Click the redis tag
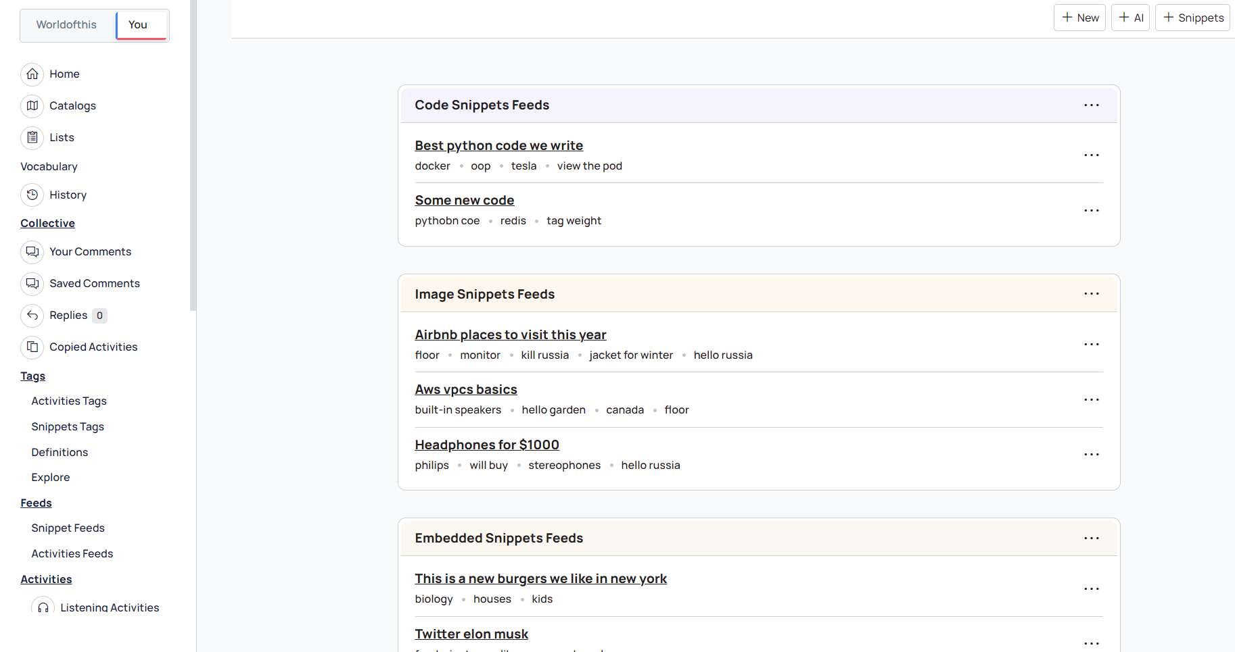The width and height of the screenshot is (1235, 652). [x=513, y=221]
